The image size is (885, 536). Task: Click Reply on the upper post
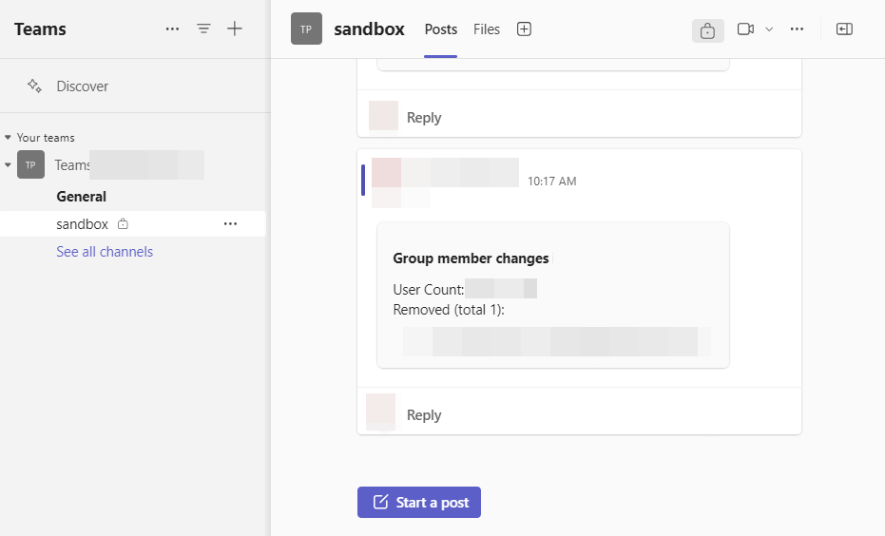tap(424, 117)
